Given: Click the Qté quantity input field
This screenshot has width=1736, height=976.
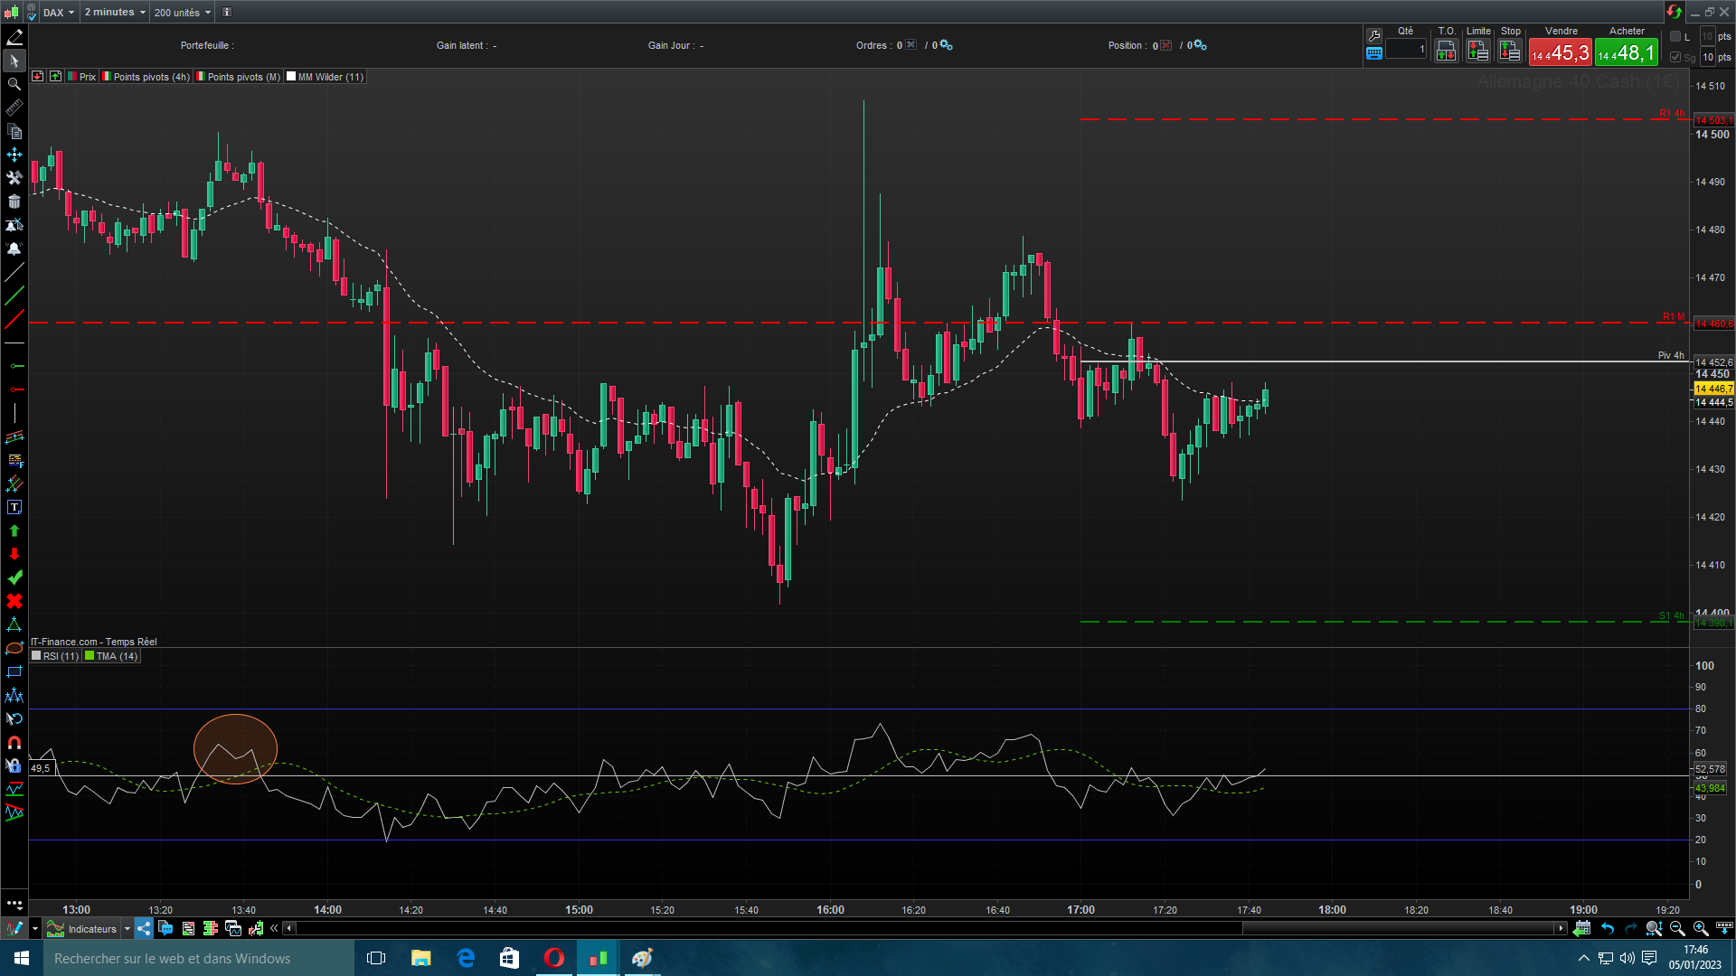Looking at the screenshot, I should pyautogui.click(x=1406, y=50).
